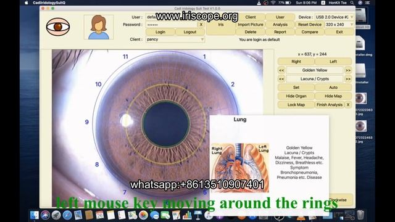Click Compare
The image size is (395, 222).
coord(310,32)
